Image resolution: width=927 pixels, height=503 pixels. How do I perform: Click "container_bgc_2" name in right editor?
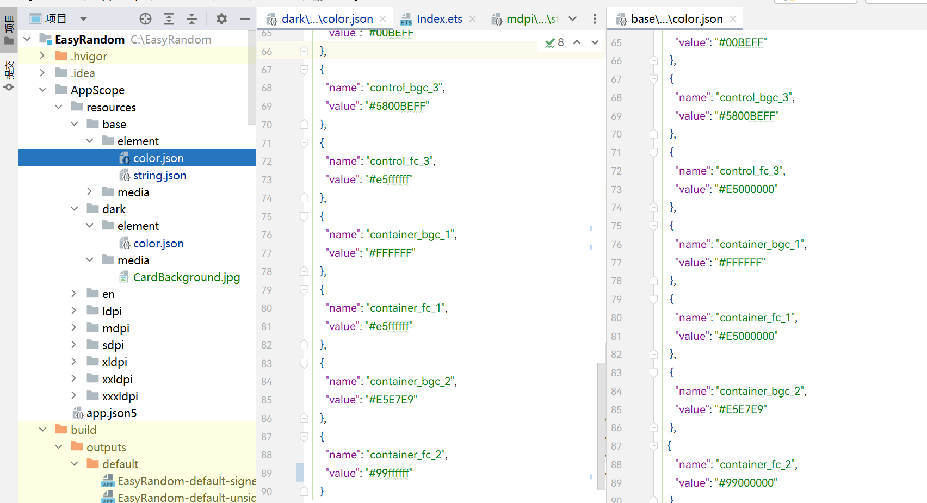[761, 391]
